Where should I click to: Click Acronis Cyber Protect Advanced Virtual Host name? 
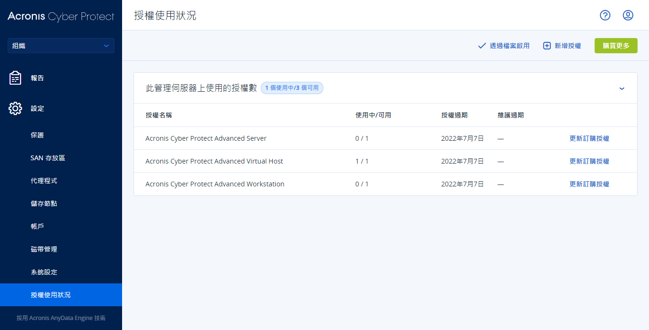point(214,161)
